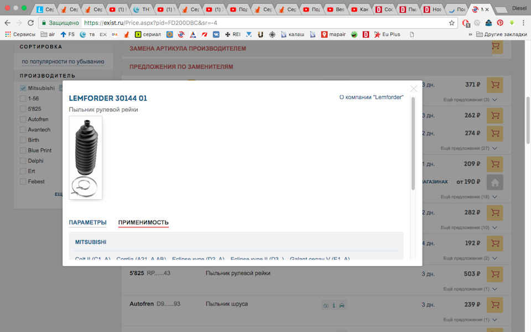Switch to the Bes YouTube browser tab
The width and height of the screenshot is (531, 332).
(336, 9)
